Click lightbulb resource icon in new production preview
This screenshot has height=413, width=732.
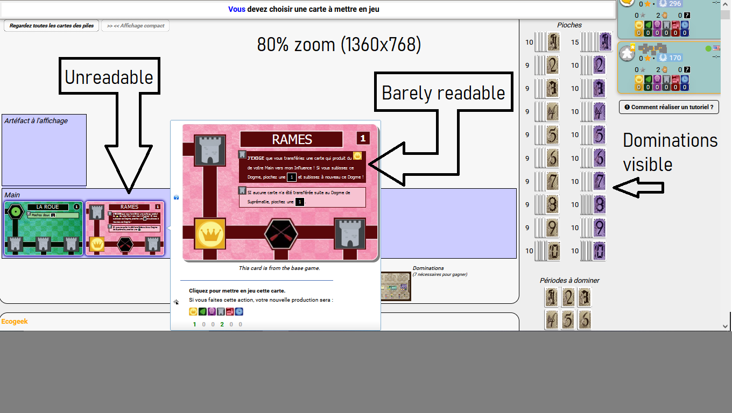coord(212,311)
